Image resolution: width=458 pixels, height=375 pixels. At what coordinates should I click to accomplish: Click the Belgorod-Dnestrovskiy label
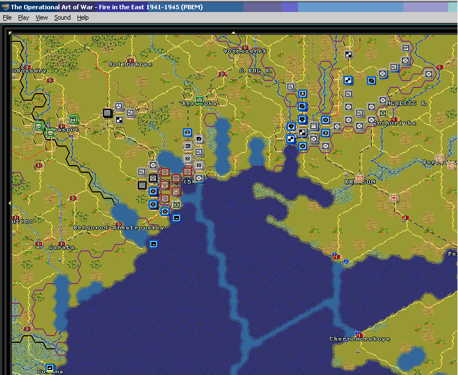click(x=119, y=228)
